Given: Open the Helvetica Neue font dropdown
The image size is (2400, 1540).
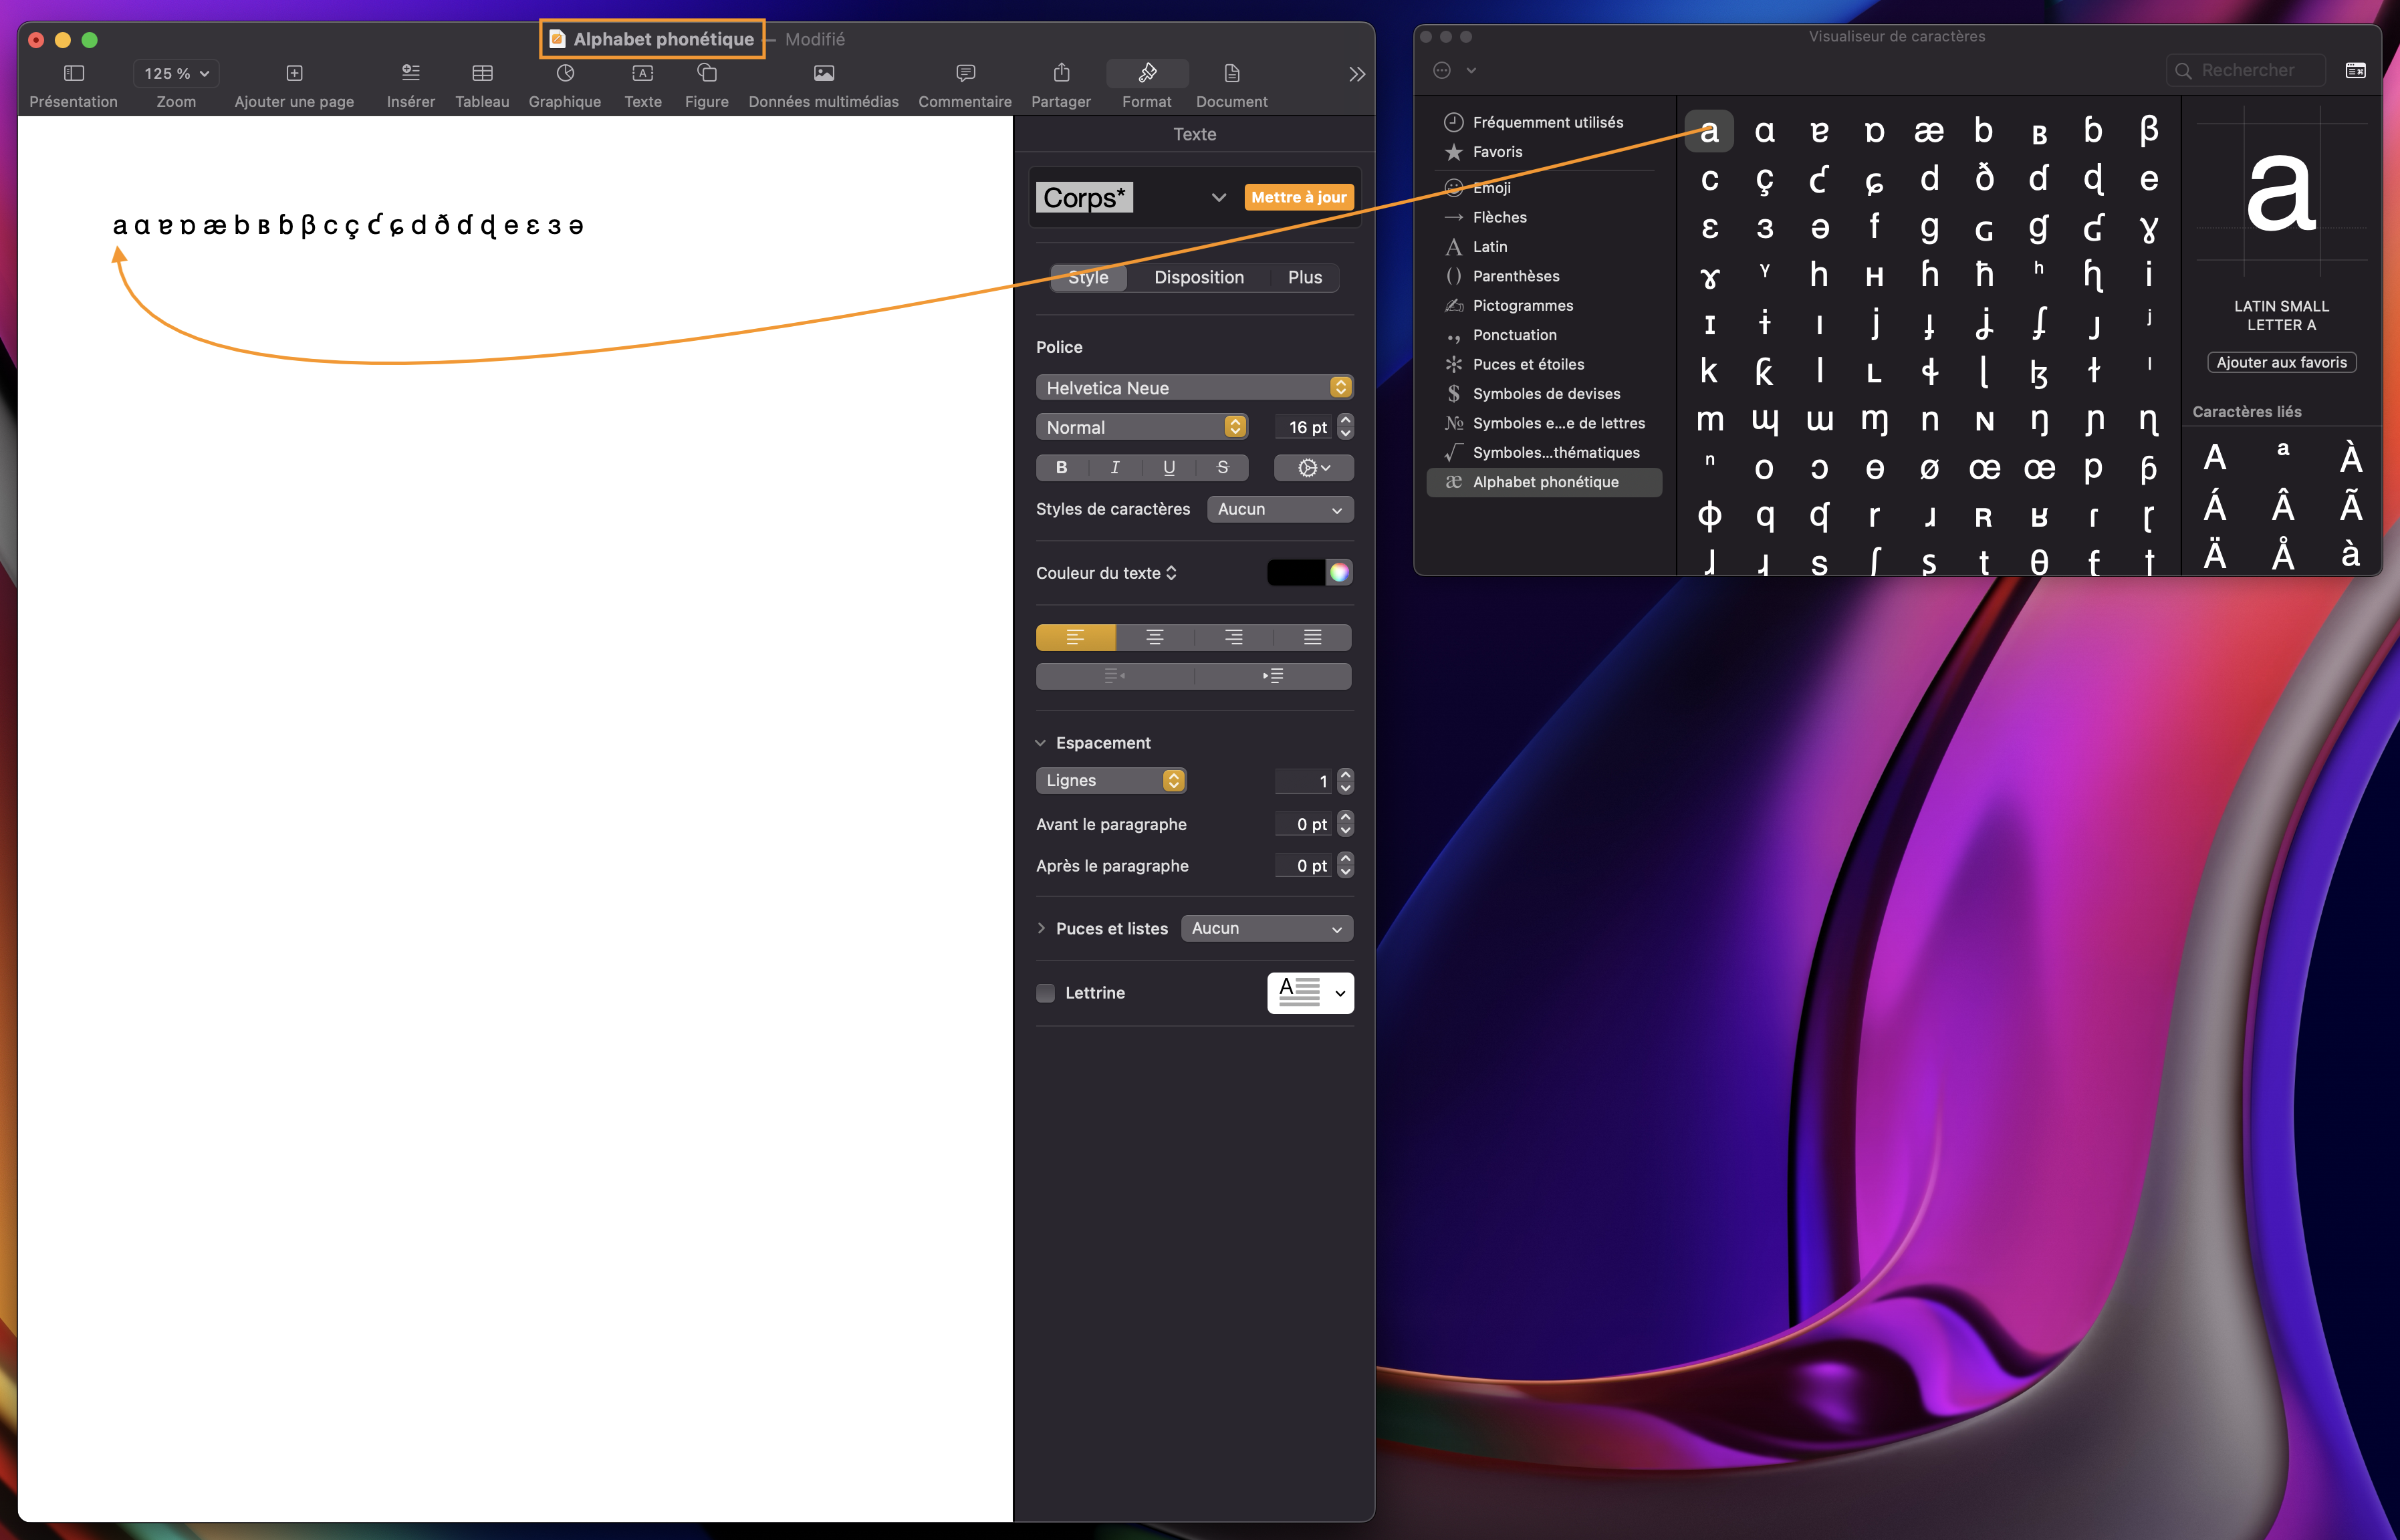Looking at the screenshot, I should 1194,388.
